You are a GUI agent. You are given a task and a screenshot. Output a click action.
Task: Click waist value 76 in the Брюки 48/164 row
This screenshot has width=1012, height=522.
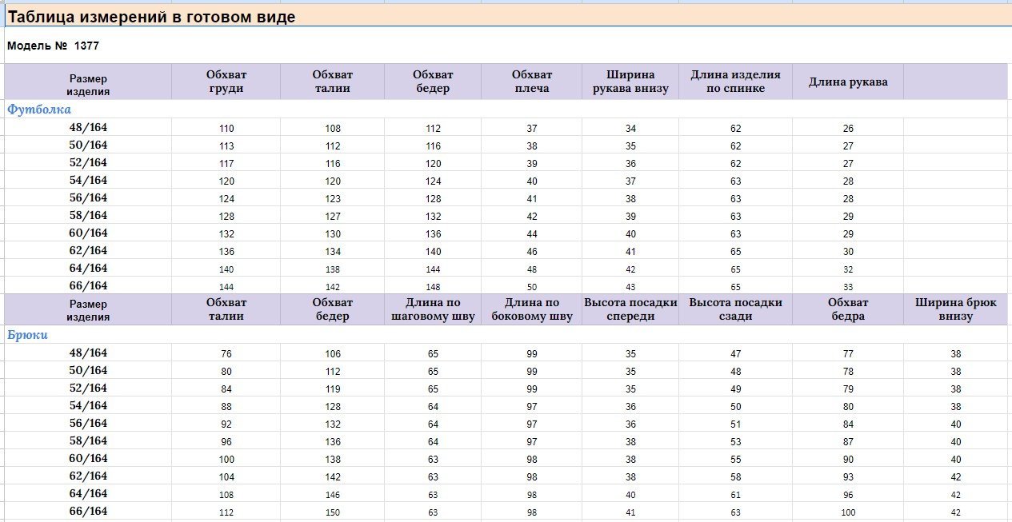pyautogui.click(x=226, y=354)
